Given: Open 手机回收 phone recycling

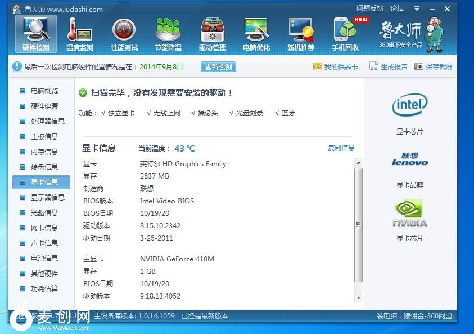Looking at the screenshot, I should [x=345, y=33].
